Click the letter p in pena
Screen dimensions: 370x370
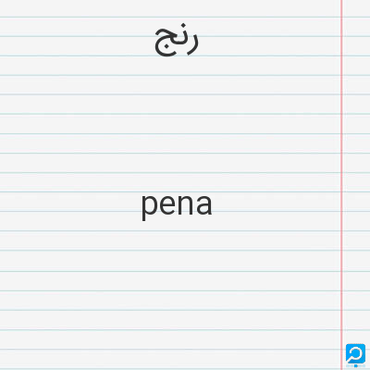149,206
